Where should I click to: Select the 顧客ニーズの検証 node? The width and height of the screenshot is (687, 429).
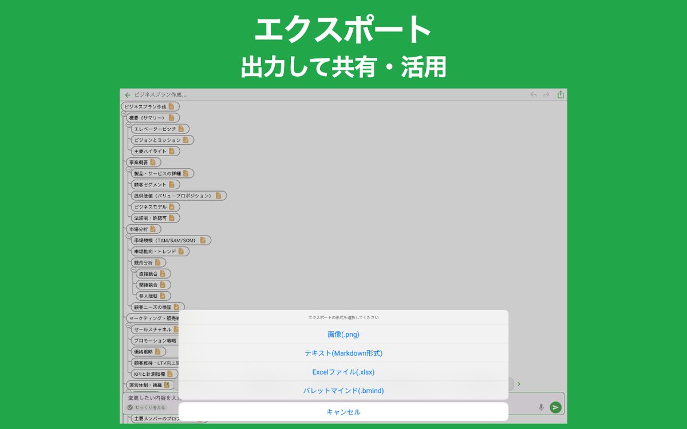(x=157, y=307)
